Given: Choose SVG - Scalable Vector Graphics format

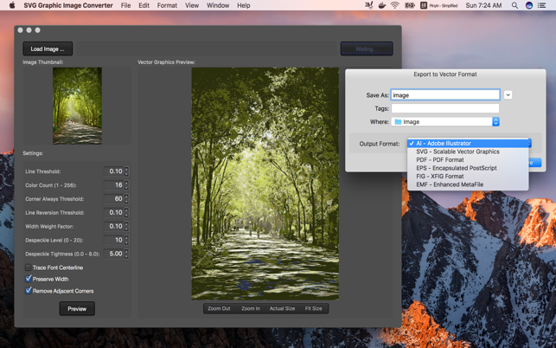Looking at the screenshot, I should click(457, 151).
